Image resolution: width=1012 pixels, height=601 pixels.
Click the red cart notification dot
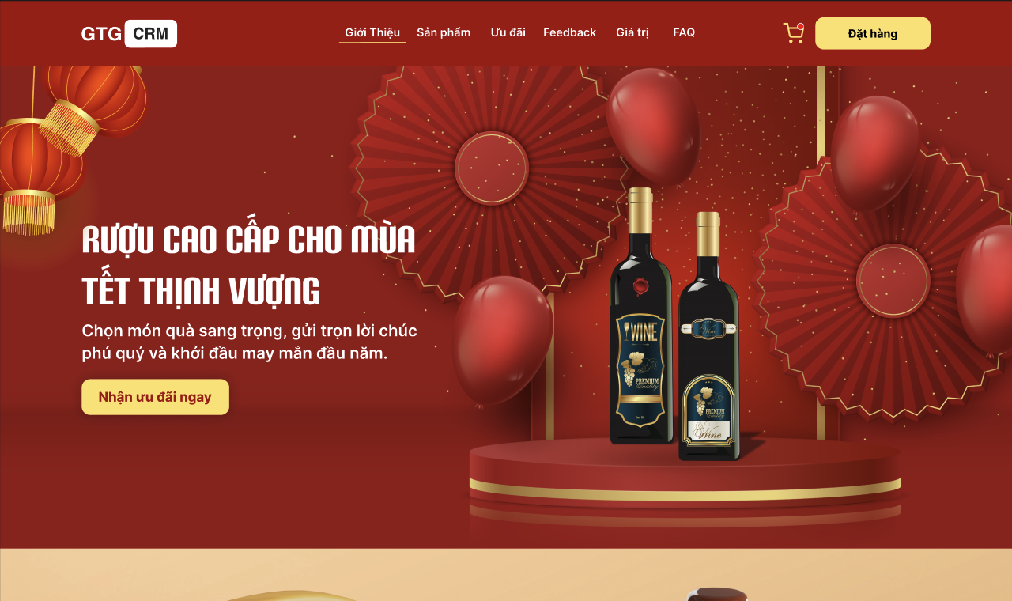click(x=800, y=27)
